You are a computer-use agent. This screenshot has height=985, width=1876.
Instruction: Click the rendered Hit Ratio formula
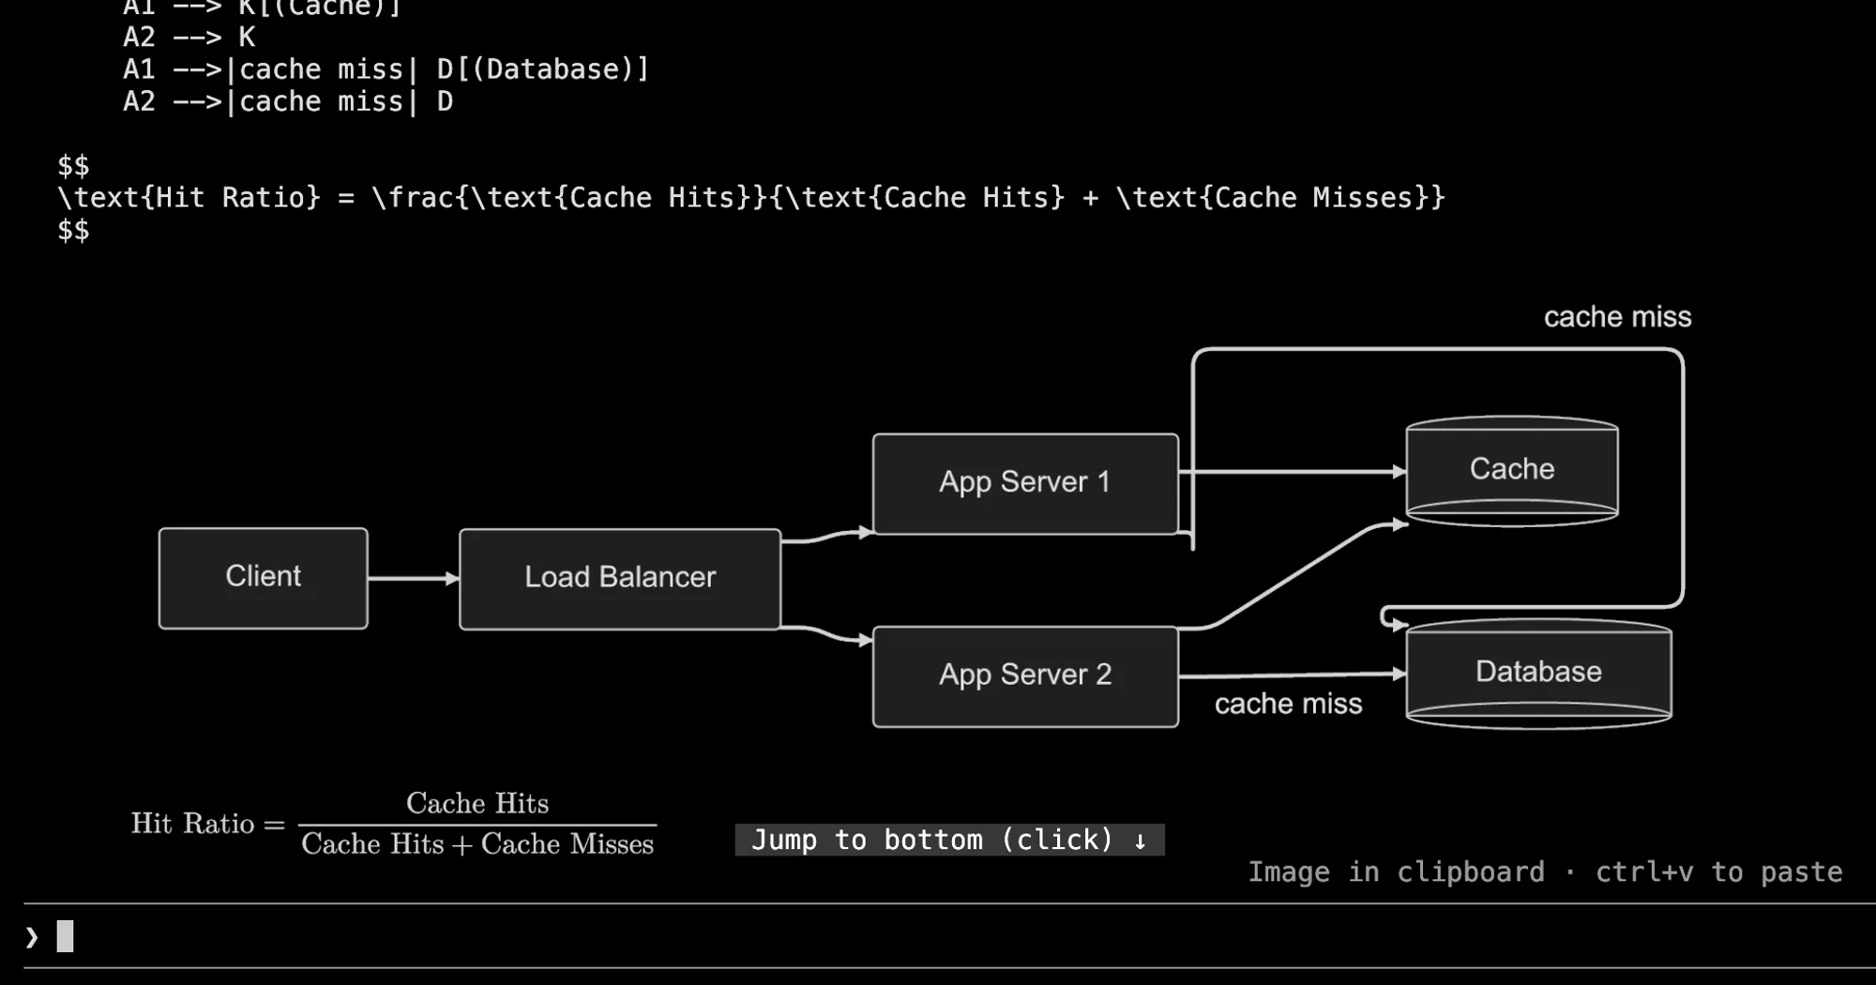pyautogui.click(x=393, y=823)
